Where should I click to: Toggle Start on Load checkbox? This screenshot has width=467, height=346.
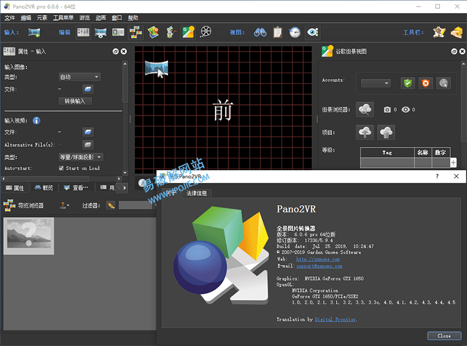[x=61, y=169]
